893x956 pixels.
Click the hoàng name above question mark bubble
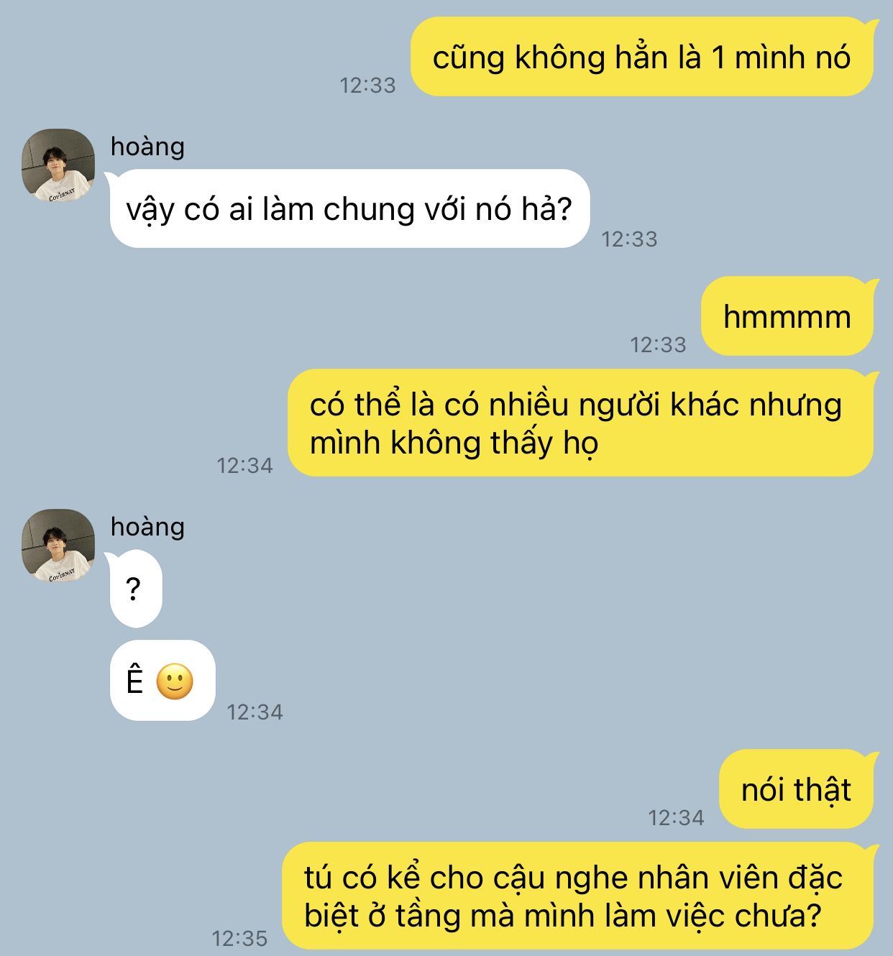147,526
